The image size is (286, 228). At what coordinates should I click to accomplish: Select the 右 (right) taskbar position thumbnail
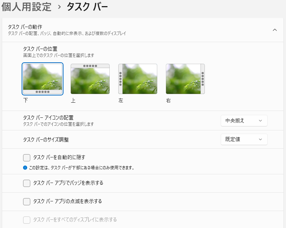(185, 79)
